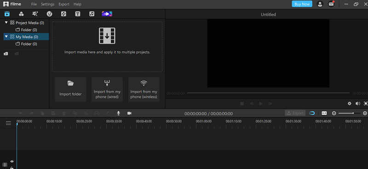Viewport: 368px width, 169px height.
Task: Click the next frame button
Action: [270, 104]
